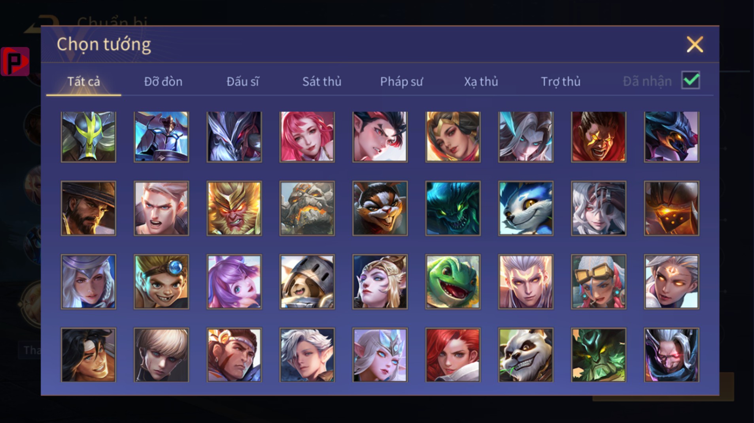Filter heroes by Pháp sư
The height and width of the screenshot is (423, 754).
401,82
